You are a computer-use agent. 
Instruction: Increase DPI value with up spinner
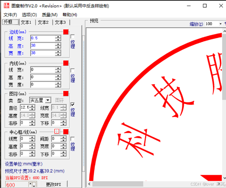point(31,184)
